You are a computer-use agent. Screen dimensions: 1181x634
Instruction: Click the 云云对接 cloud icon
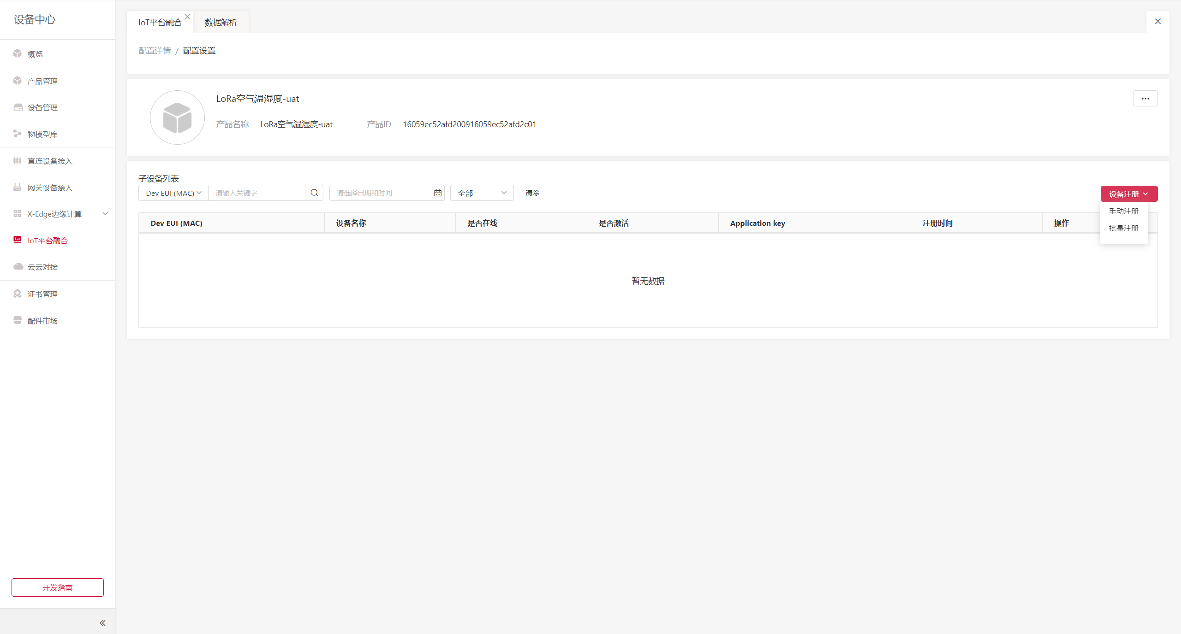pyautogui.click(x=18, y=267)
